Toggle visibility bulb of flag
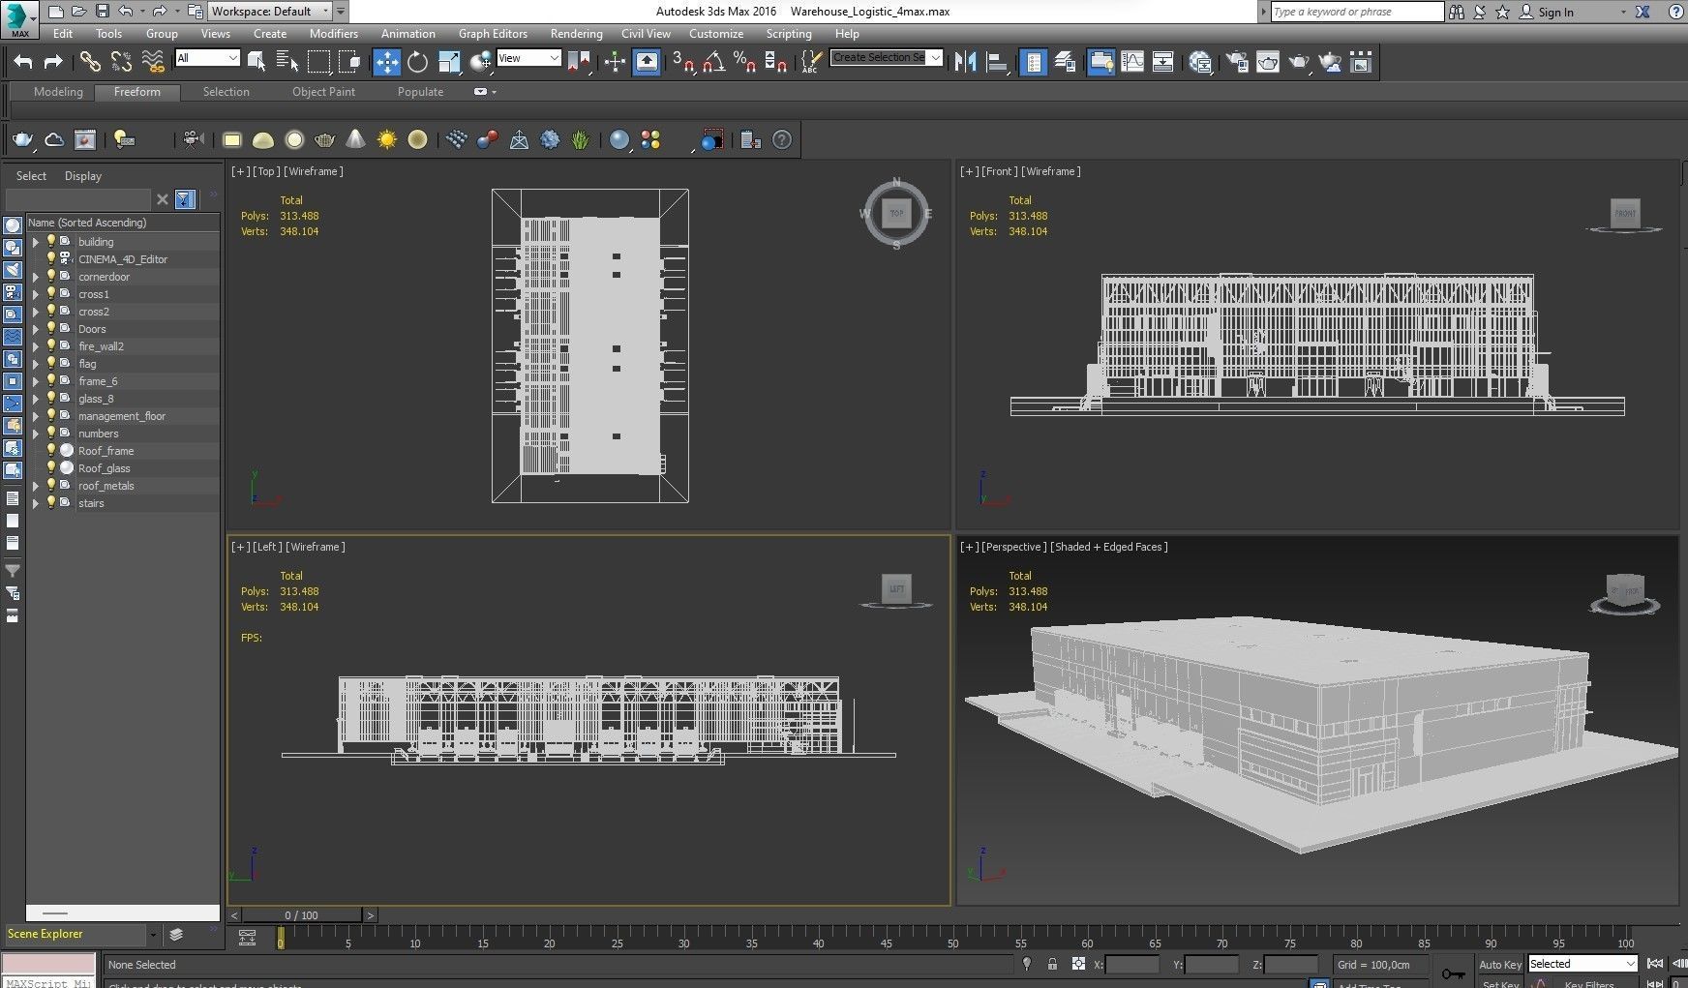Image resolution: width=1688 pixels, height=988 pixels. pyautogui.click(x=51, y=363)
